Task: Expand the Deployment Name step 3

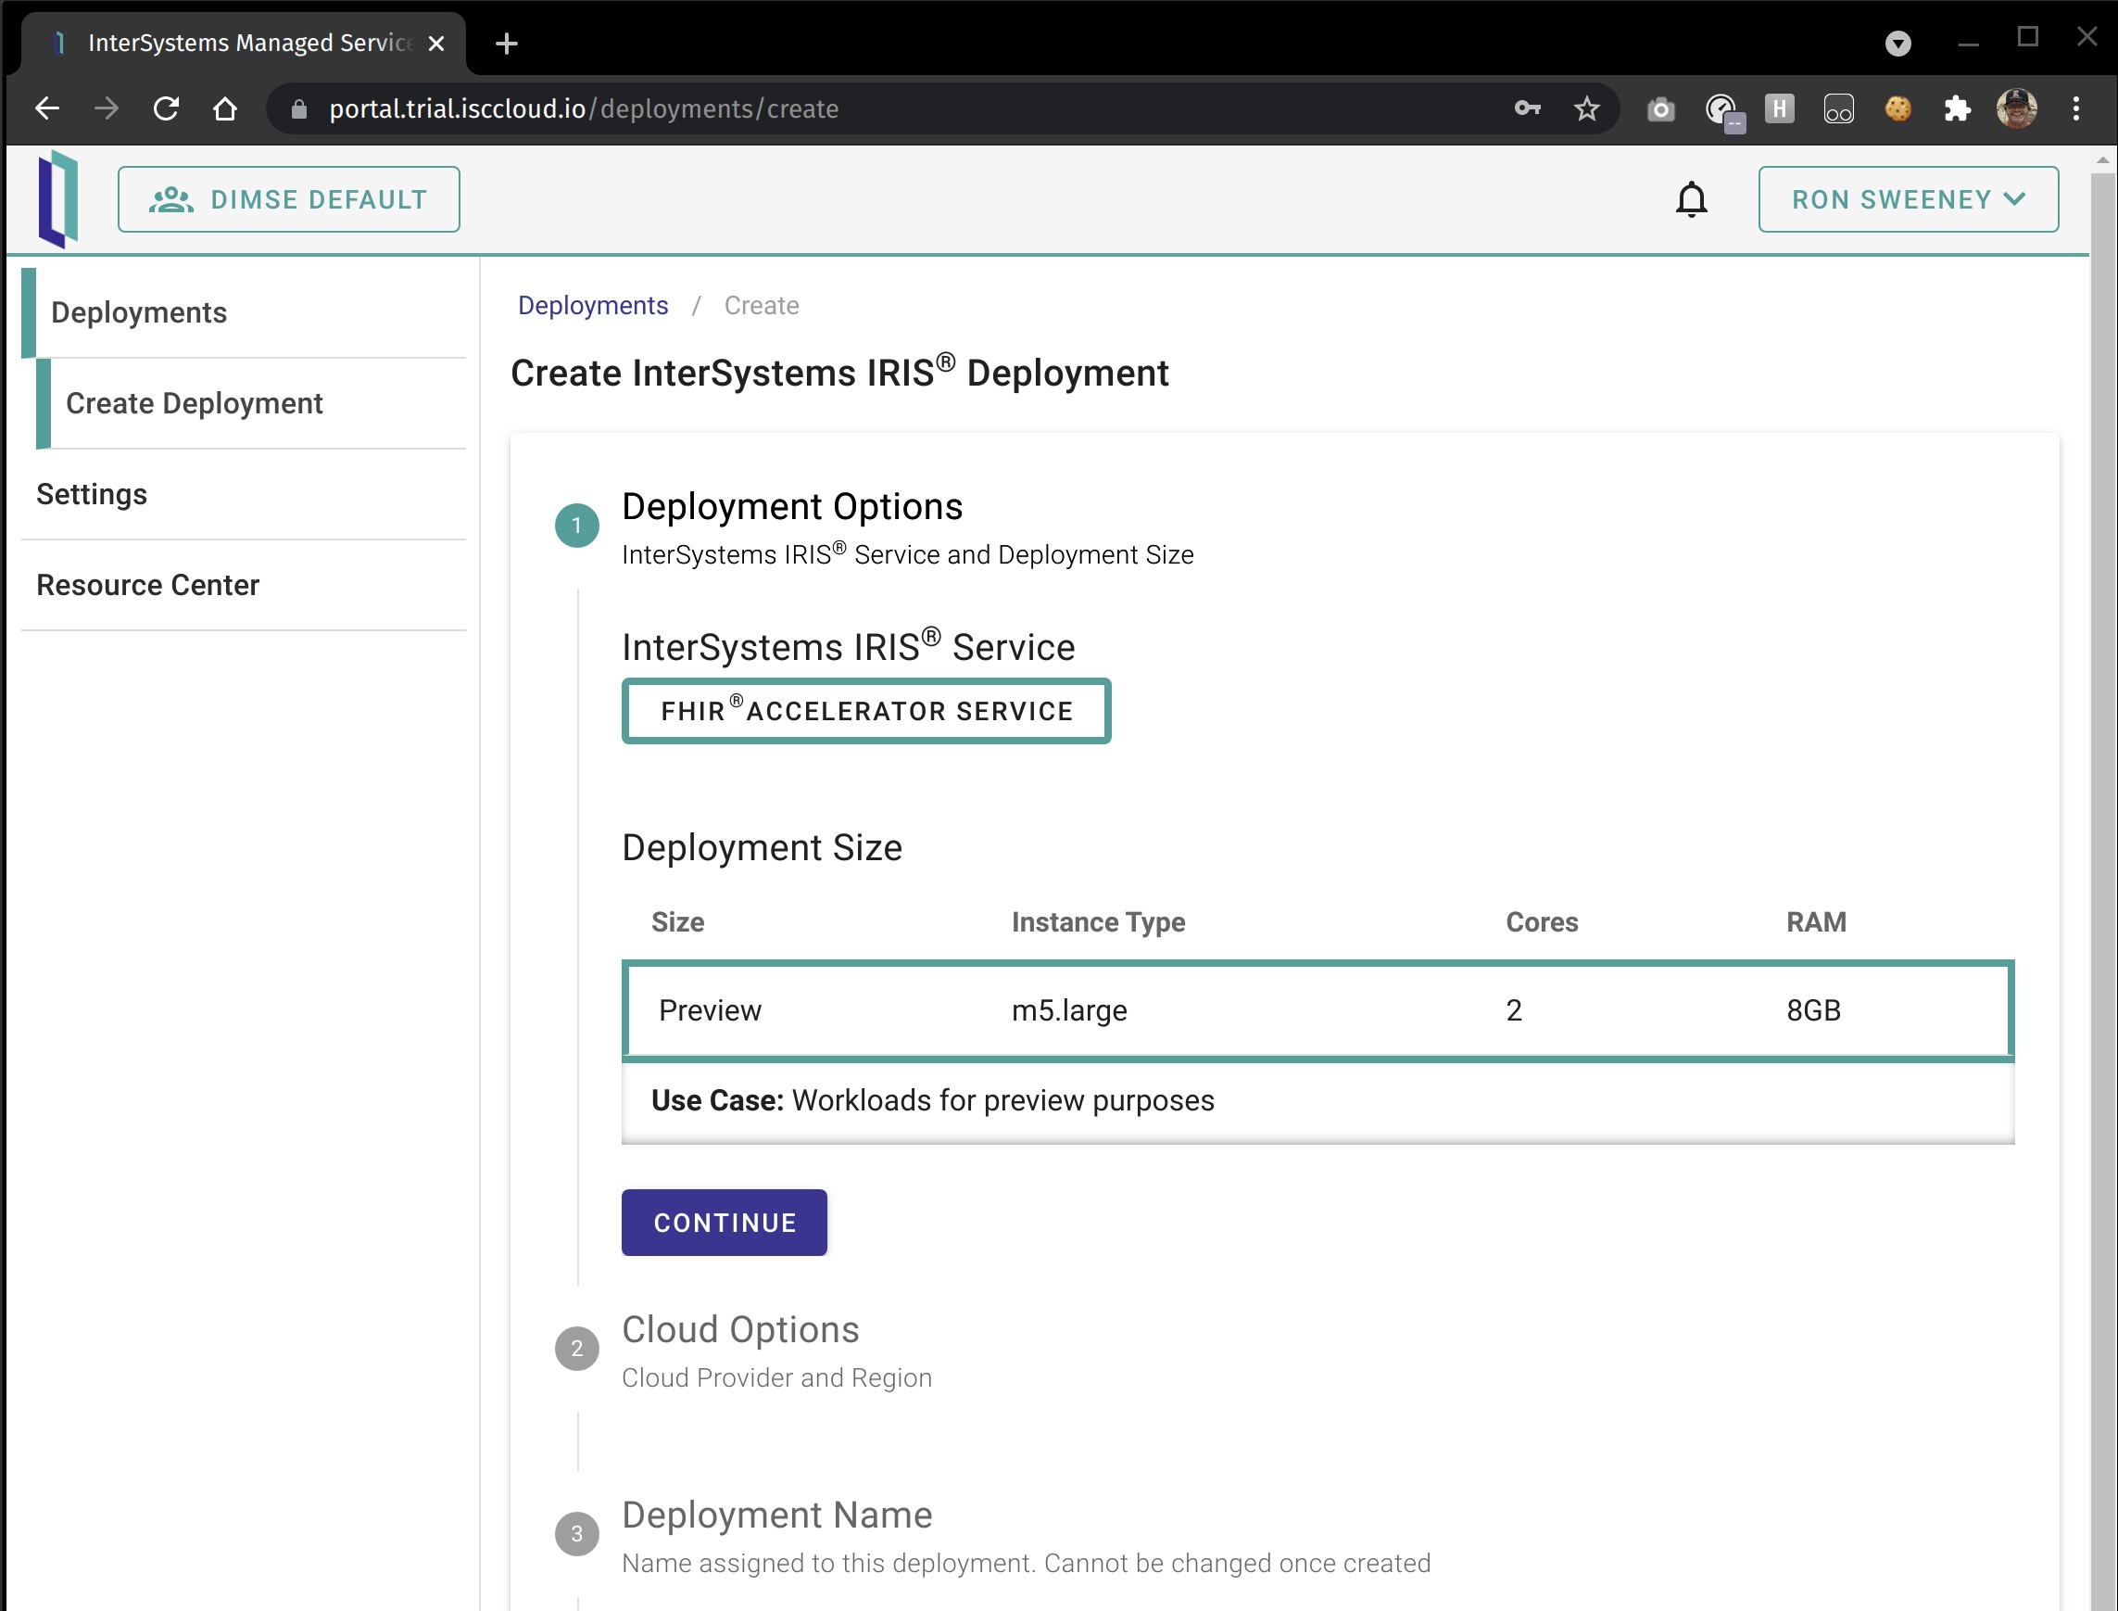Action: coord(776,1516)
